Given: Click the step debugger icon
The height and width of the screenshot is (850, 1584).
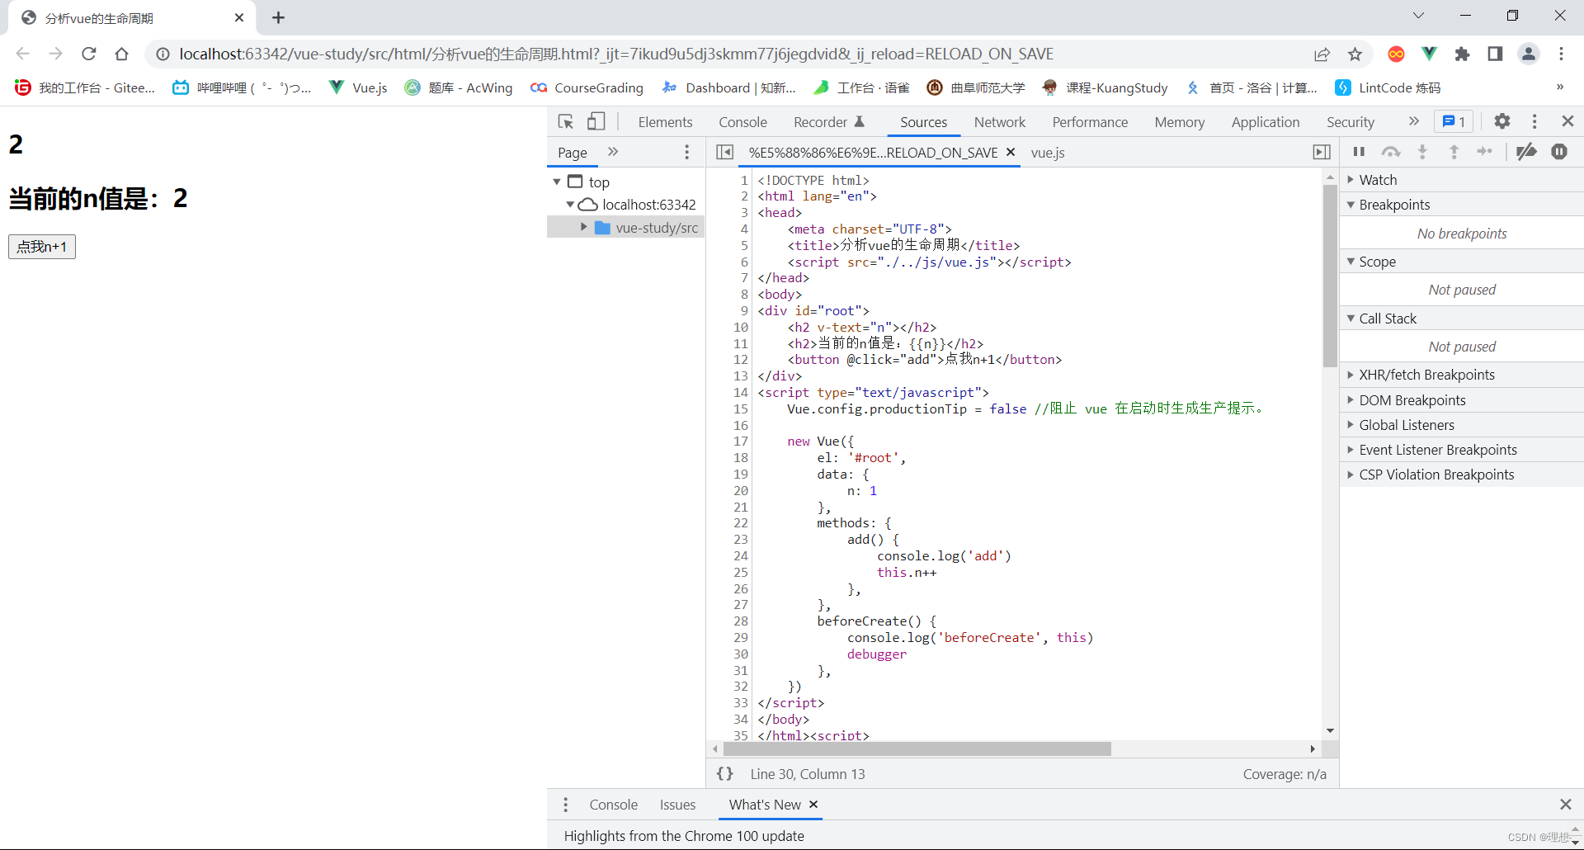Looking at the screenshot, I should (1485, 152).
